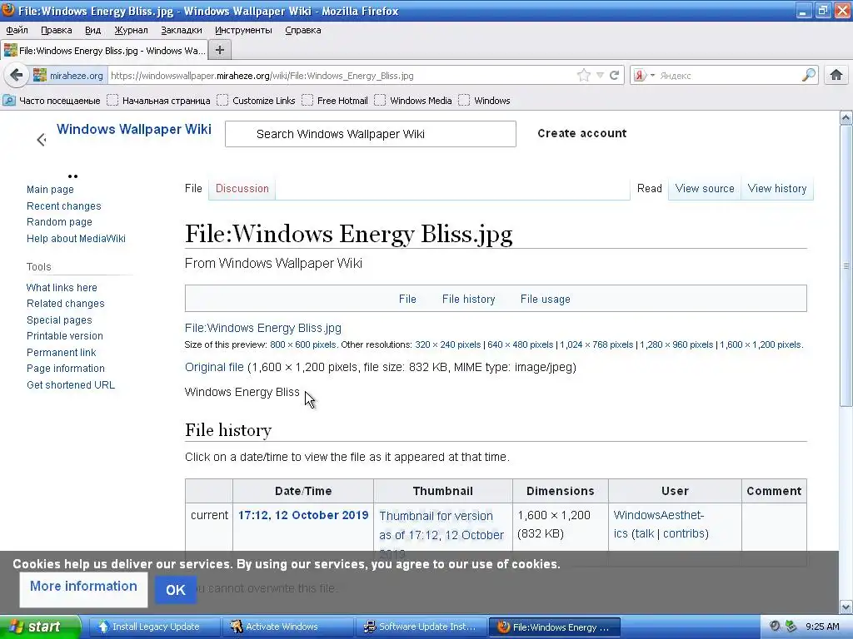Click the magnifier search icon in the search bar
Viewport: 853px width, 639px height.
pos(808,75)
